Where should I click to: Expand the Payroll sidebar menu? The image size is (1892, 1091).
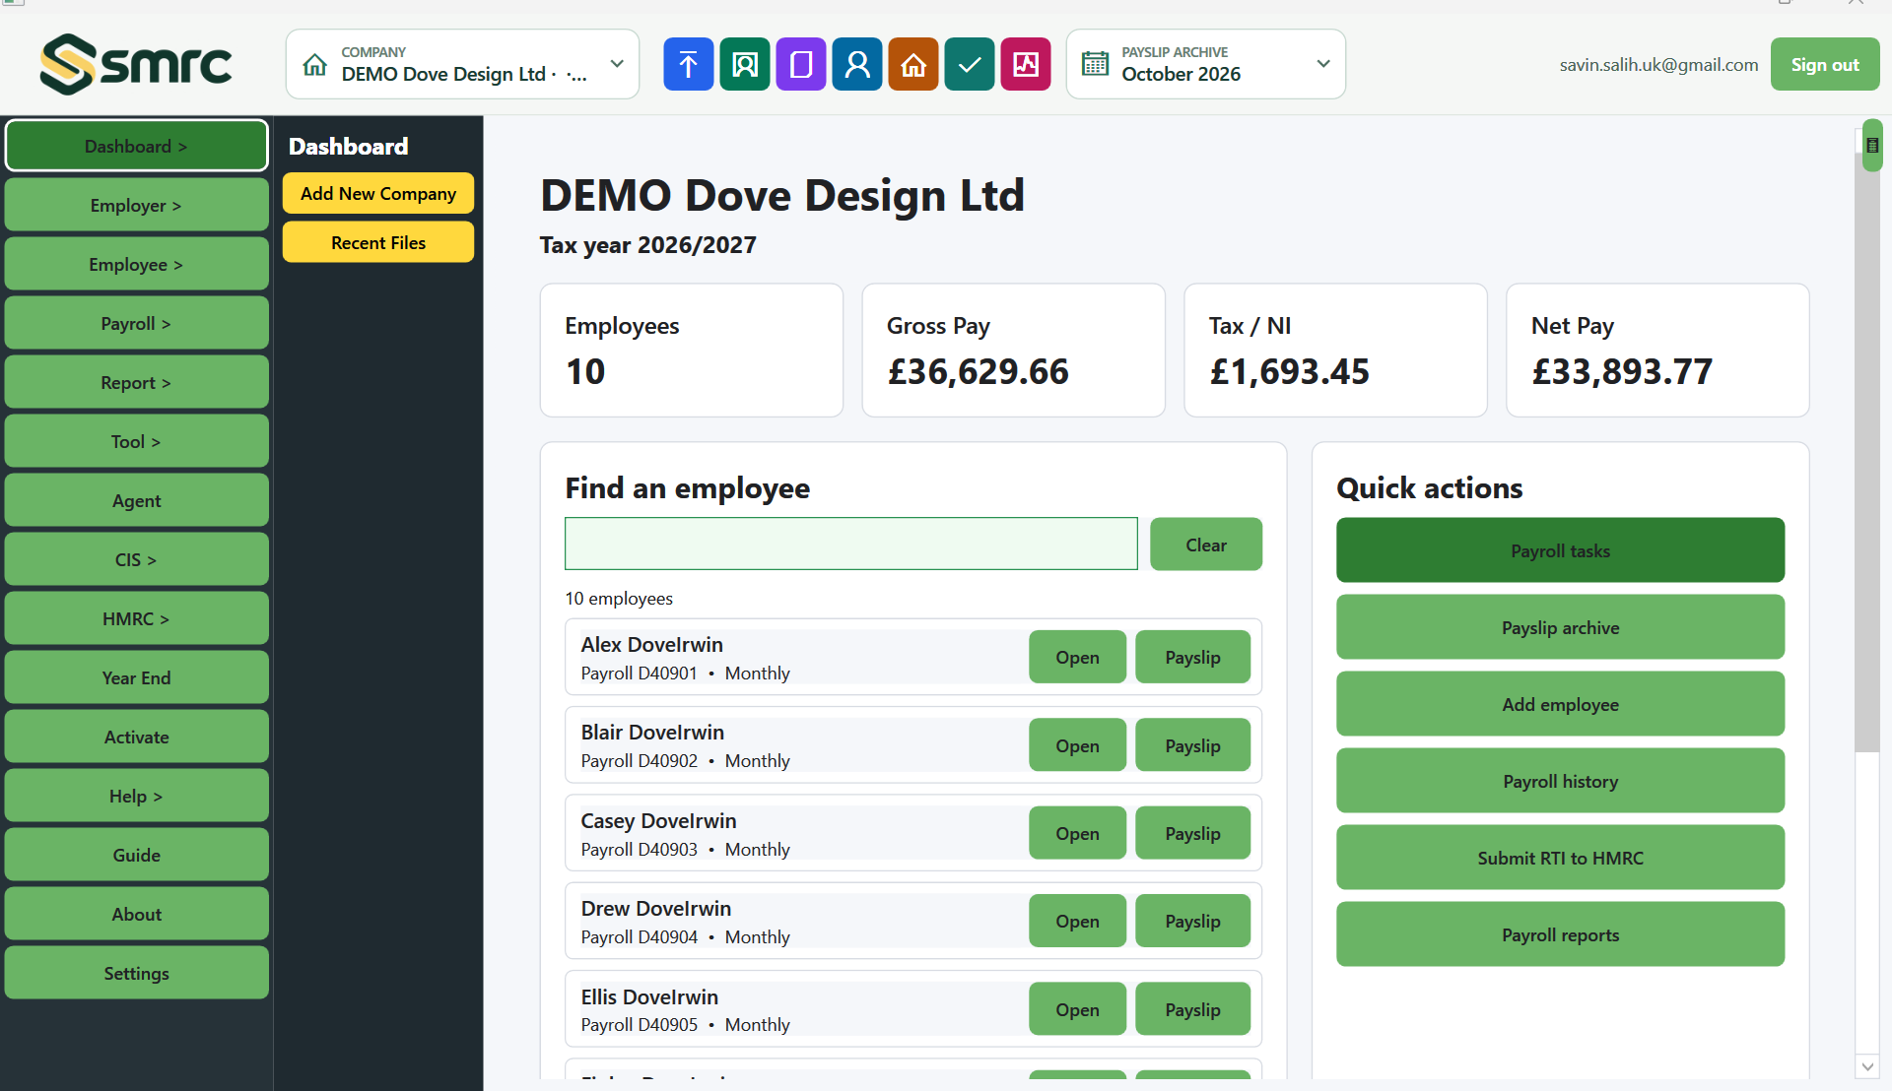136,323
